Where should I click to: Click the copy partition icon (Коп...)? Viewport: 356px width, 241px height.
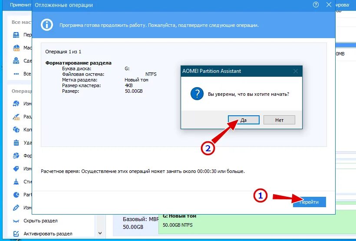click(16, 130)
